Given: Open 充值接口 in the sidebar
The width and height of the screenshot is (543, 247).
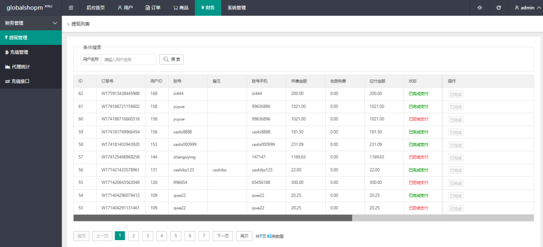Looking at the screenshot, I should [18, 81].
